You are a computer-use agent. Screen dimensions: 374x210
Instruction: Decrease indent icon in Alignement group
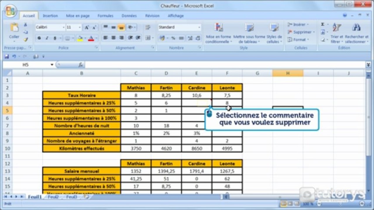click(130, 38)
